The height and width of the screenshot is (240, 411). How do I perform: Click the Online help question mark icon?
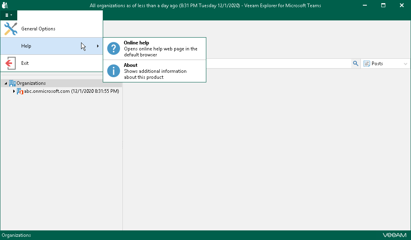114,48
